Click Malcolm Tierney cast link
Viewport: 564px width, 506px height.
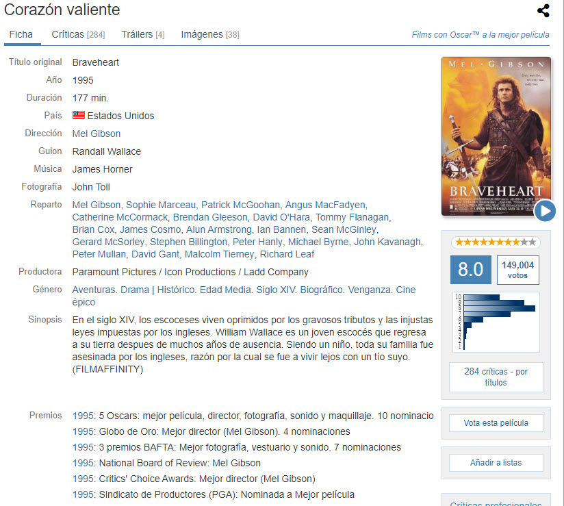tap(220, 254)
